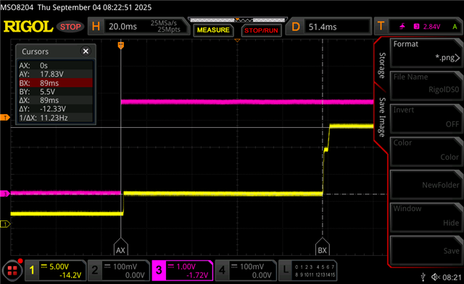Click the H horizontal label icon
Viewport: 464px width, 284px height.
[96, 27]
